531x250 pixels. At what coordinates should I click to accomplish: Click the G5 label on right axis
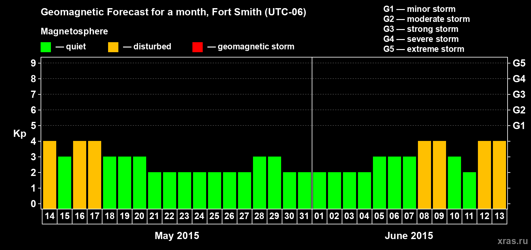pos(519,63)
